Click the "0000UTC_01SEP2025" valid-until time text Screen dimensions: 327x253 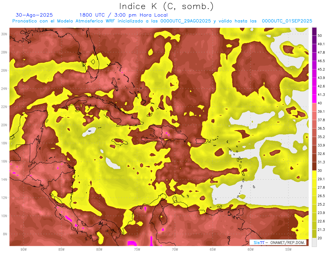click(287, 21)
